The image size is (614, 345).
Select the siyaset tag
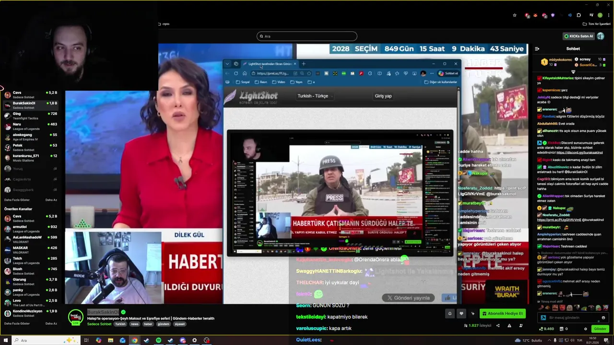click(179, 324)
